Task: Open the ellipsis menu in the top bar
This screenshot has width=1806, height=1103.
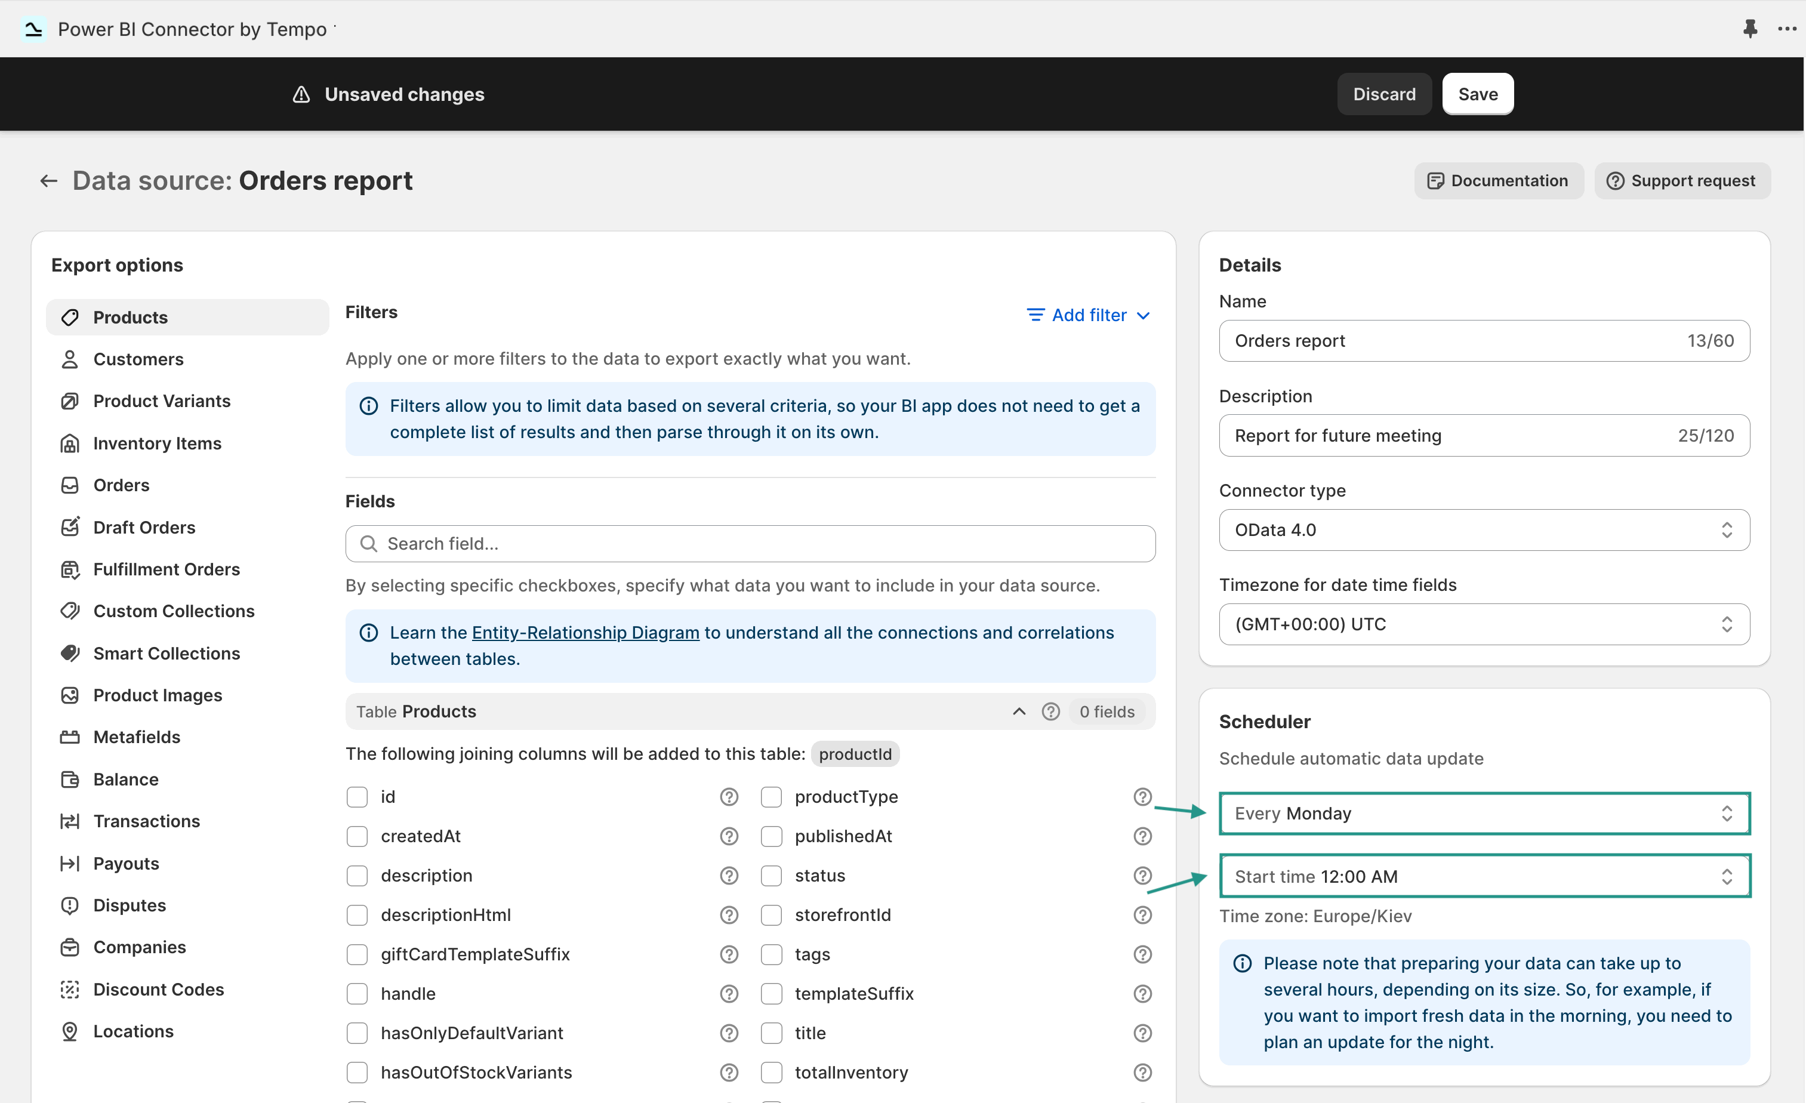Action: click(x=1786, y=29)
